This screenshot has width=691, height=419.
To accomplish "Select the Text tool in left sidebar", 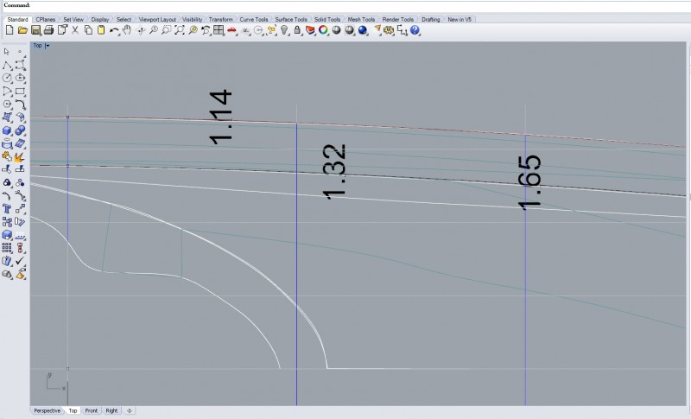I will tap(8, 208).
